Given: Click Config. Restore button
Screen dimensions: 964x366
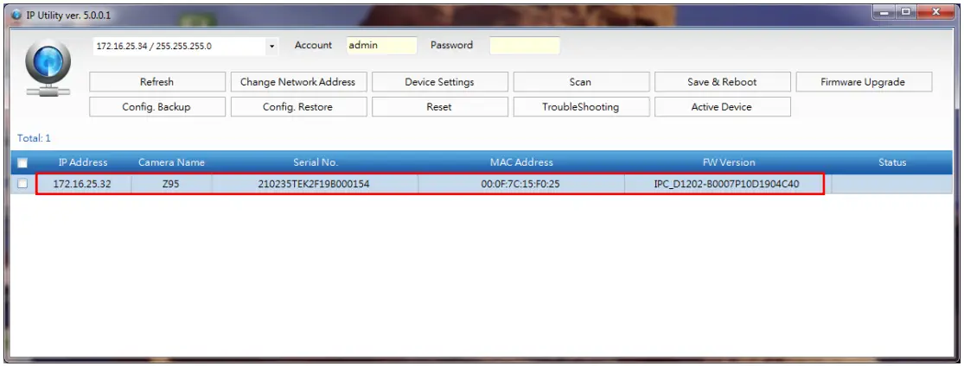Looking at the screenshot, I should tap(298, 107).
